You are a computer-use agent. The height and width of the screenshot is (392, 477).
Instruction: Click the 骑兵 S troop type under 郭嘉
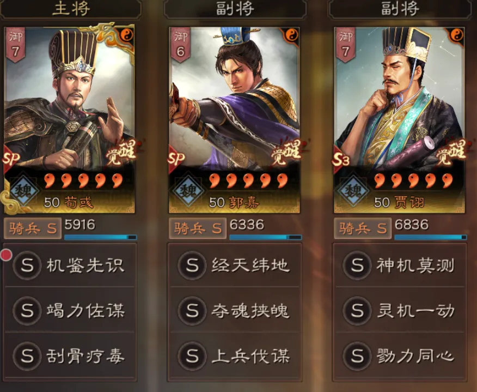[x=198, y=228]
